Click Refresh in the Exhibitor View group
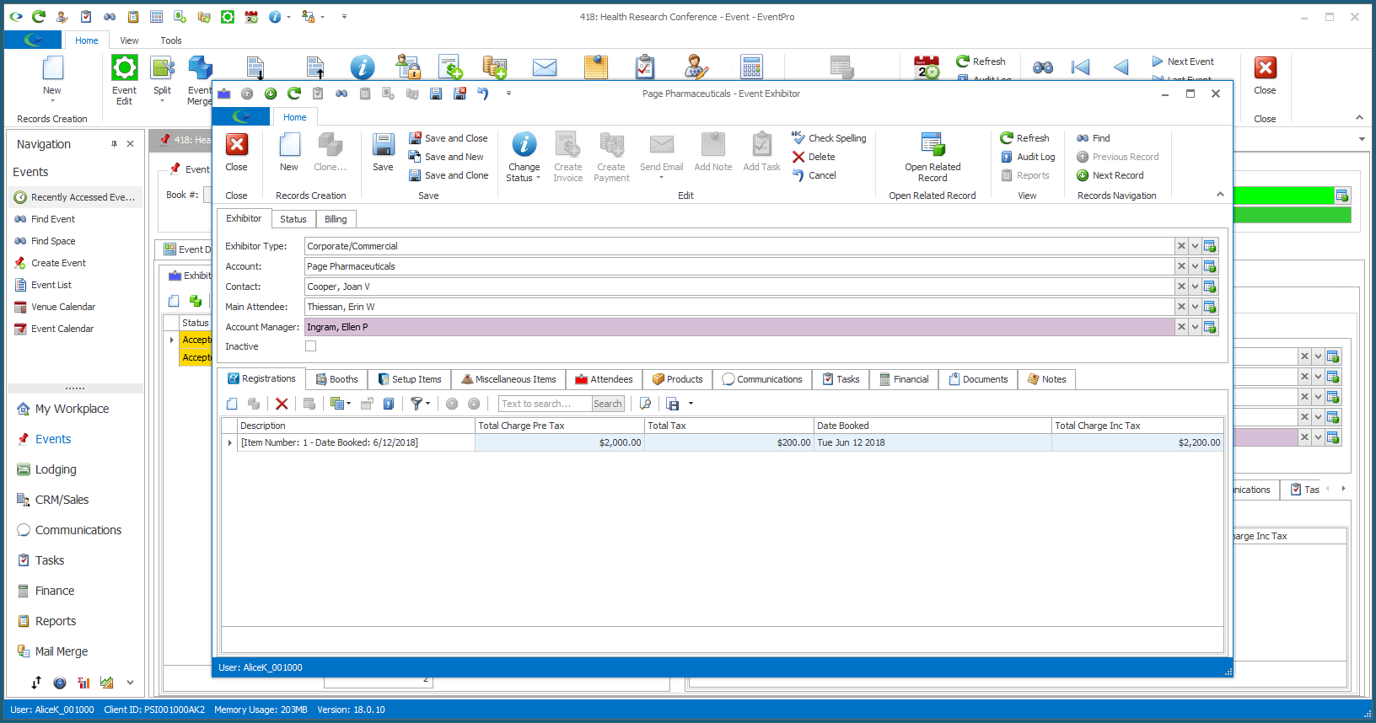The width and height of the screenshot is (1376, 723). [x=1024, y=138]
